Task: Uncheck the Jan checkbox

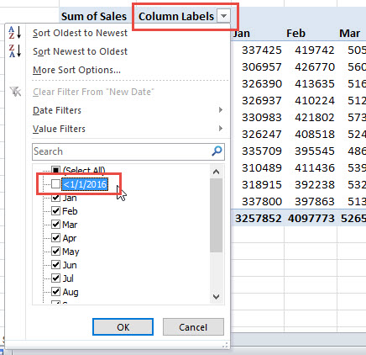Action: [x=55, y=198]
